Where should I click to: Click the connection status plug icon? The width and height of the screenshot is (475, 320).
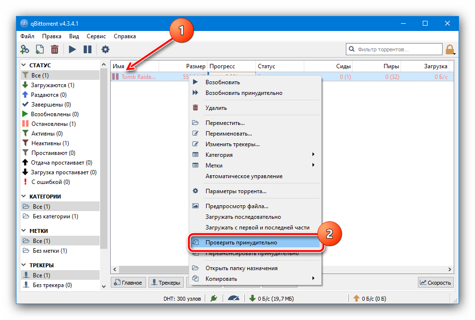[214, 299]
